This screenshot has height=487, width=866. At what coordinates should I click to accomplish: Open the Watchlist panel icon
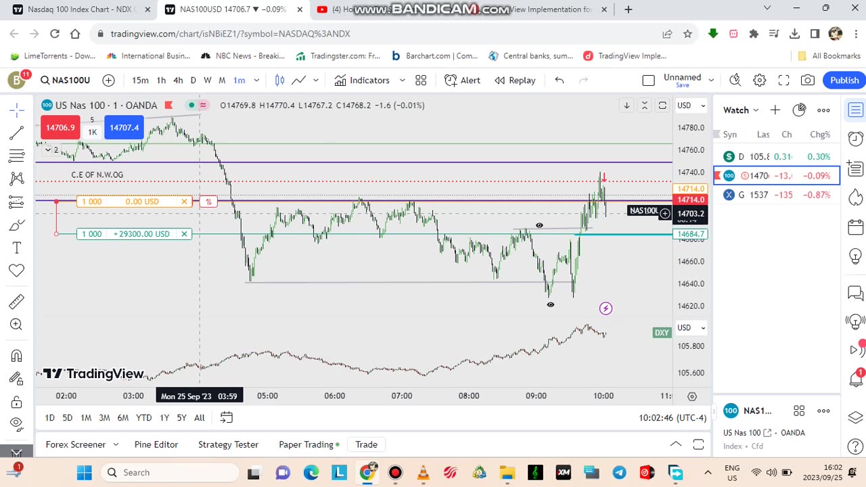pyautogui.click(x=855, y=110)
